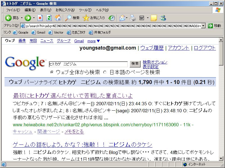
Task: Open the Mail icon dropdown arrow
Action: coord(127,18)
